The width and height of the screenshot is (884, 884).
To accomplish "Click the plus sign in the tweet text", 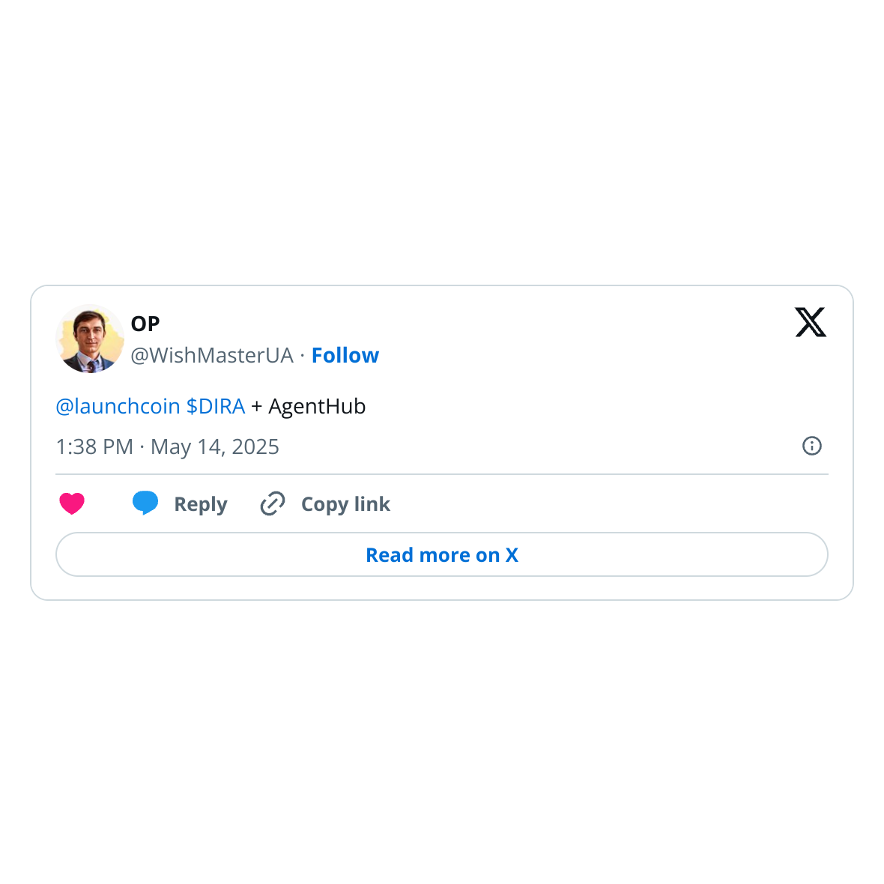I will [257, 407].
